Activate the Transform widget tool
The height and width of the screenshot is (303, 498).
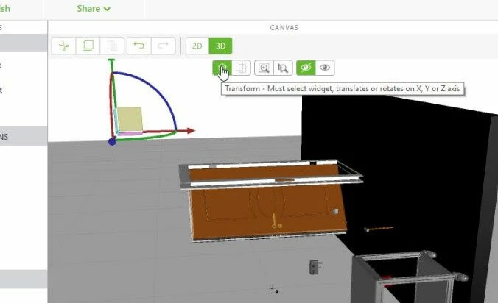222,68
